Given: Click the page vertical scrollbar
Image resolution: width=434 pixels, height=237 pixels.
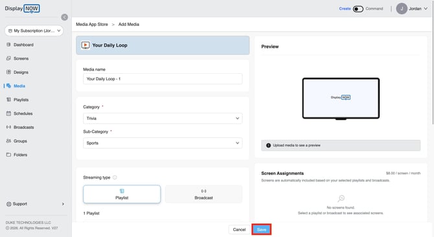Looking at the screenshot, I should point(432,63).
